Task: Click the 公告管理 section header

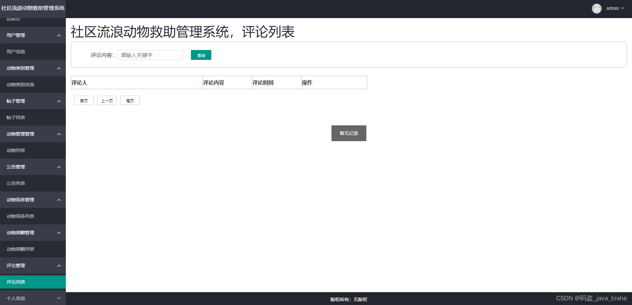Action: pos(33,167)
